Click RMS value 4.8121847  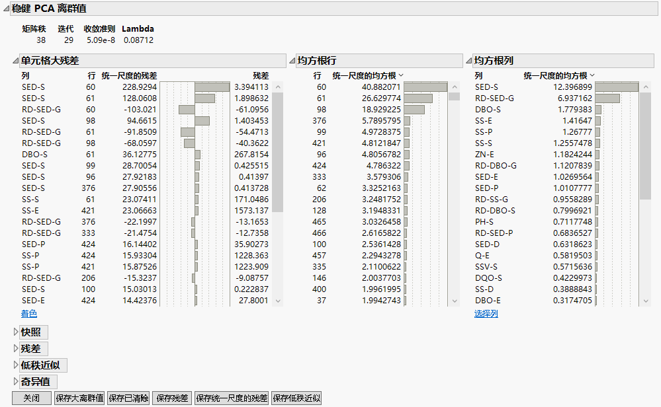[x=381, y=143]
